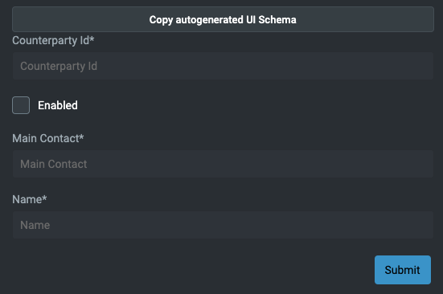Click the Counterparty Id* field label
This screenshot has width=443, height=294.
(53, 40)
